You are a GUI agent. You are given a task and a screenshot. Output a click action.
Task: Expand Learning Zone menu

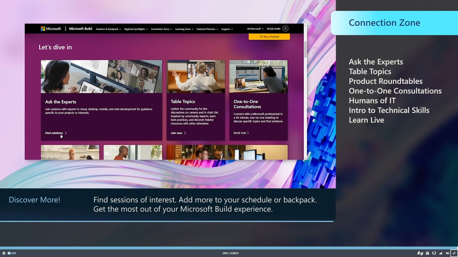184,29
